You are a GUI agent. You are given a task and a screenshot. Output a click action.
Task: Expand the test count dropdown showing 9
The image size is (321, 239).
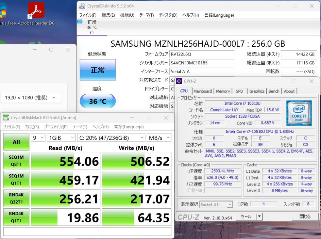(38, 137)
